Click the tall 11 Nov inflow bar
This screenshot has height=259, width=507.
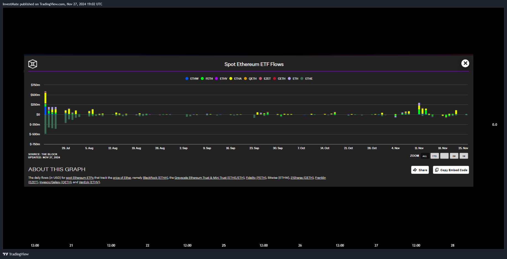[419, 109]
